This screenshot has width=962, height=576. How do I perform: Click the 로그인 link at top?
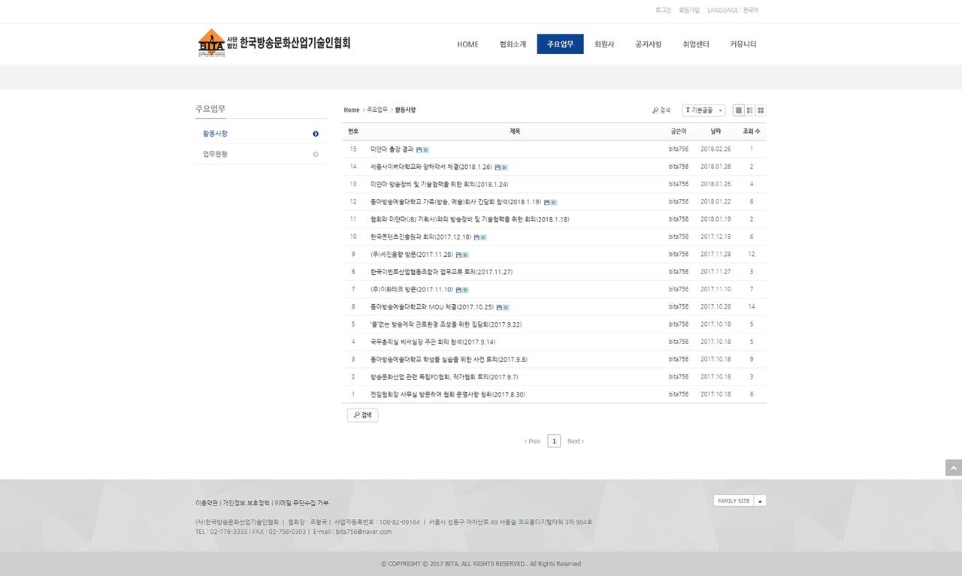tap(663, 11)
